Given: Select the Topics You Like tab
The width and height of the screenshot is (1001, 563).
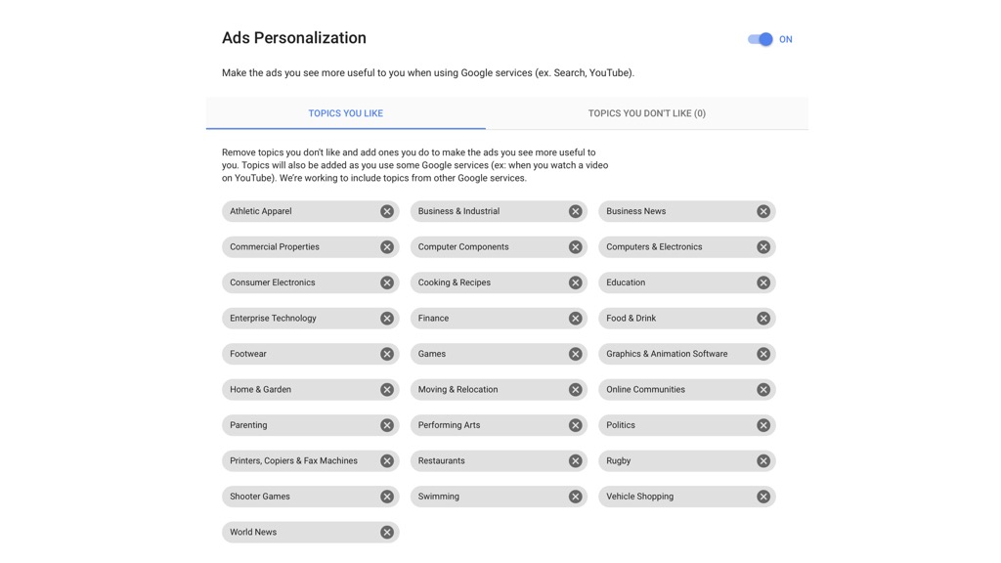Looking at the screenshot, I should pyautogui.click(x=345, y=113).
